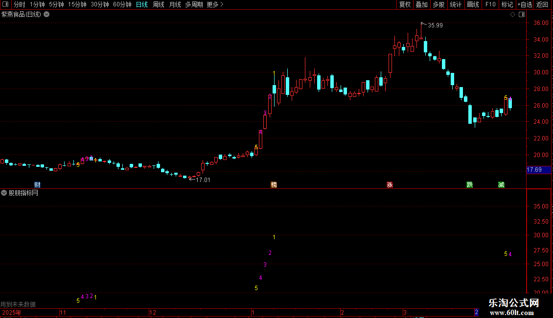Switch to 日线 daily chart
Viewport: 553px width, 318px height.
(142, 4)
